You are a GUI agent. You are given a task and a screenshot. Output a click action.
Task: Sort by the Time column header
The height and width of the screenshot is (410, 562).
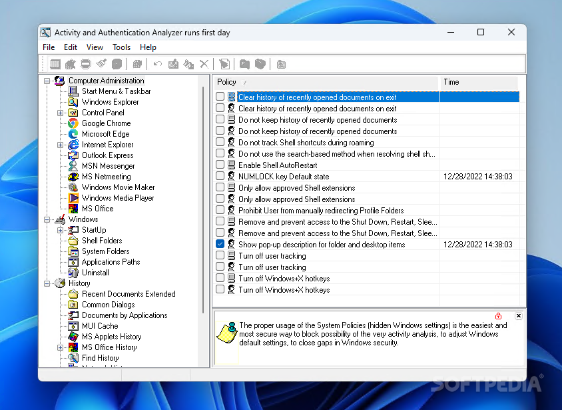click(479, 83)
